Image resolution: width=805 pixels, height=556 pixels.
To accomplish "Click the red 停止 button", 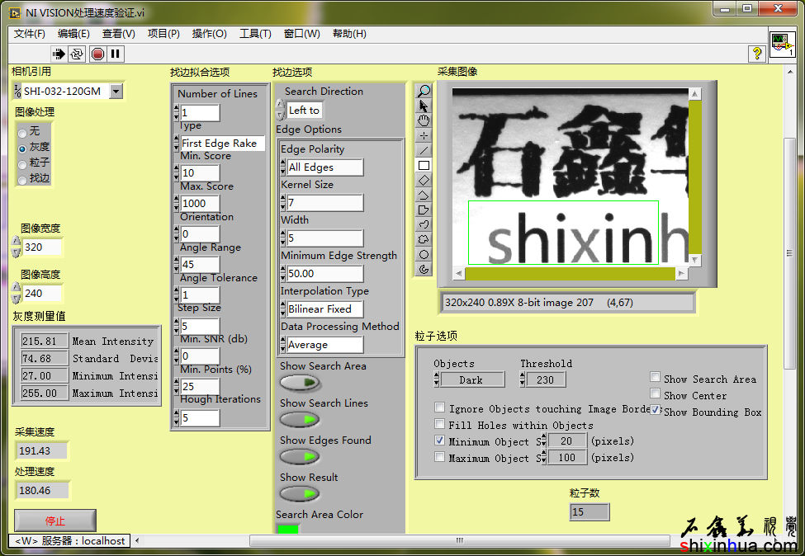I will 55,521.
